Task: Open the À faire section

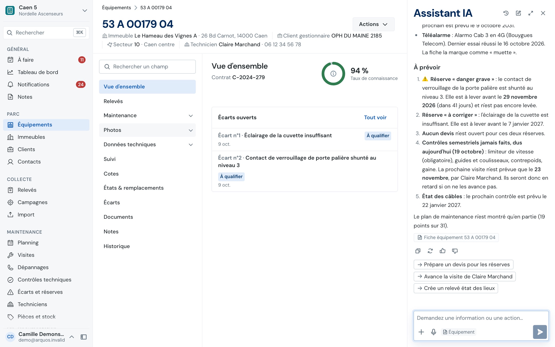Action: tap(46, 60)
